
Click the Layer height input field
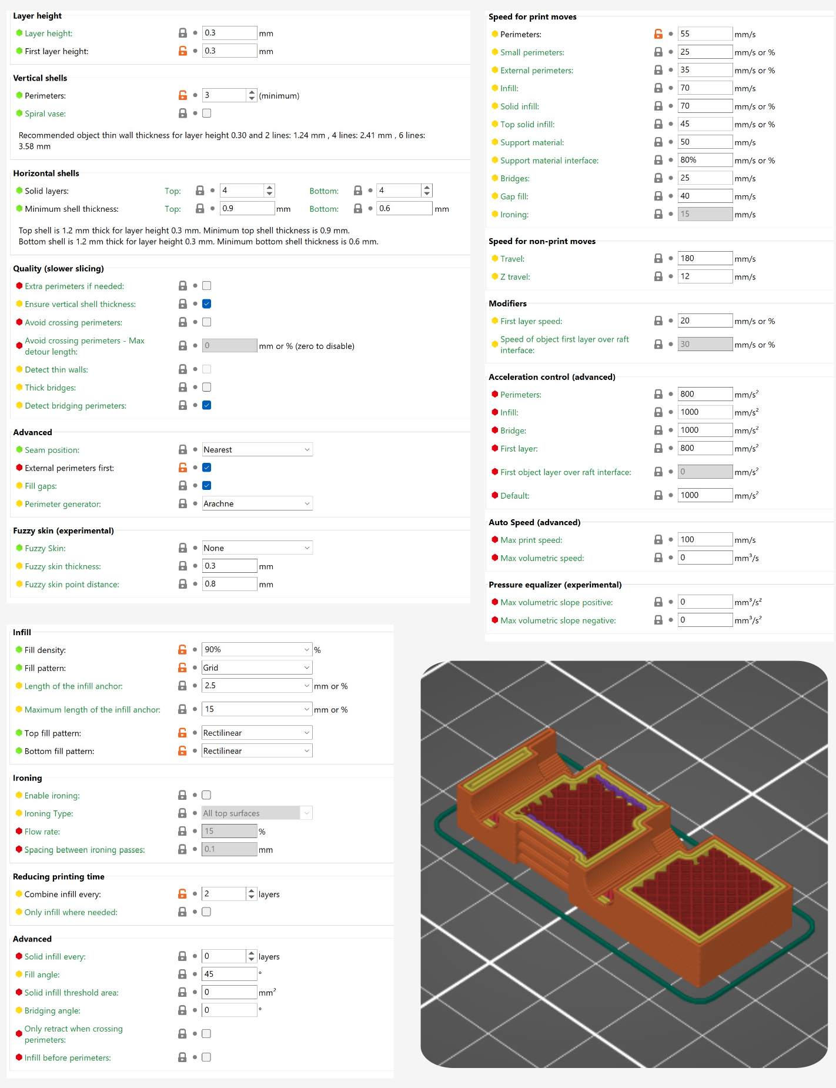coord(229,33)
